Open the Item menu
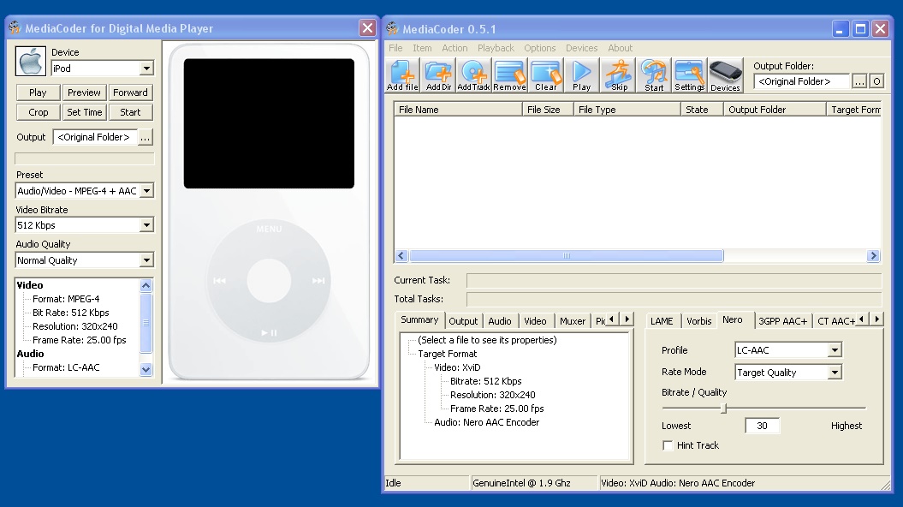This screenshot has height=507, width=903. (422, 48)
